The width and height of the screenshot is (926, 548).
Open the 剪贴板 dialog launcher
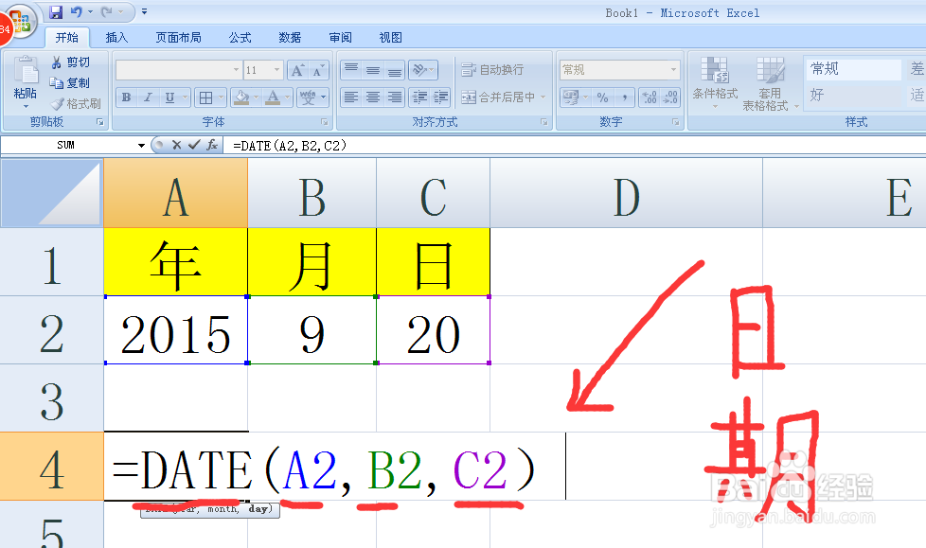click(x=99, y=122)
